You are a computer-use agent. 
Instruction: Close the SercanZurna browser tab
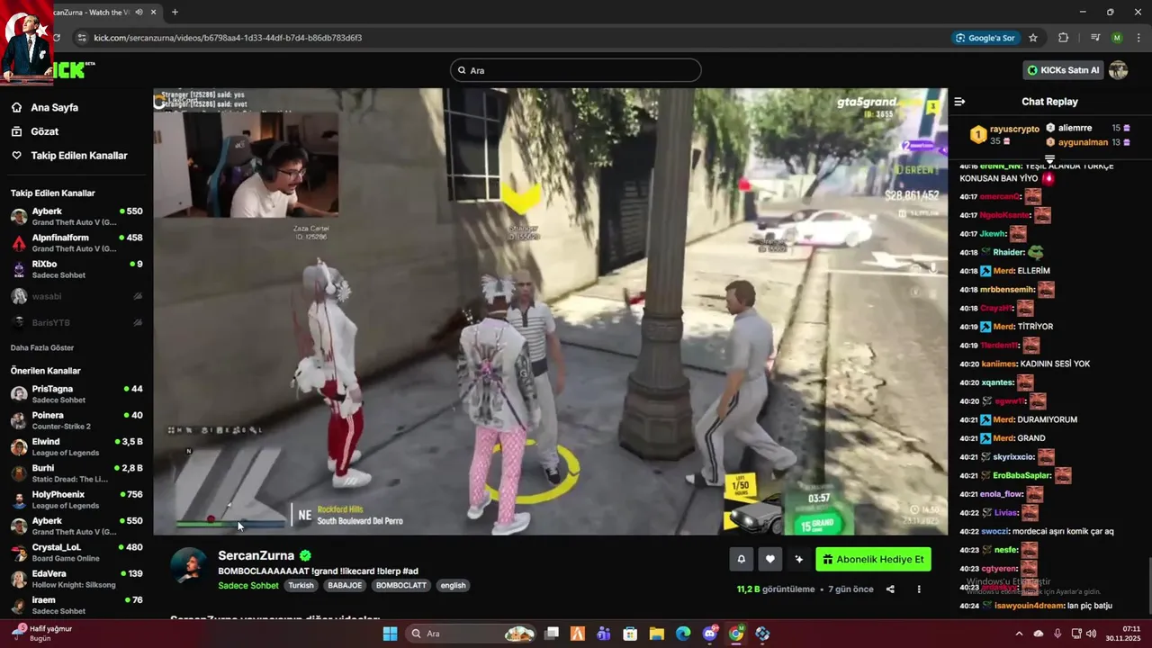tap(152, 12)
